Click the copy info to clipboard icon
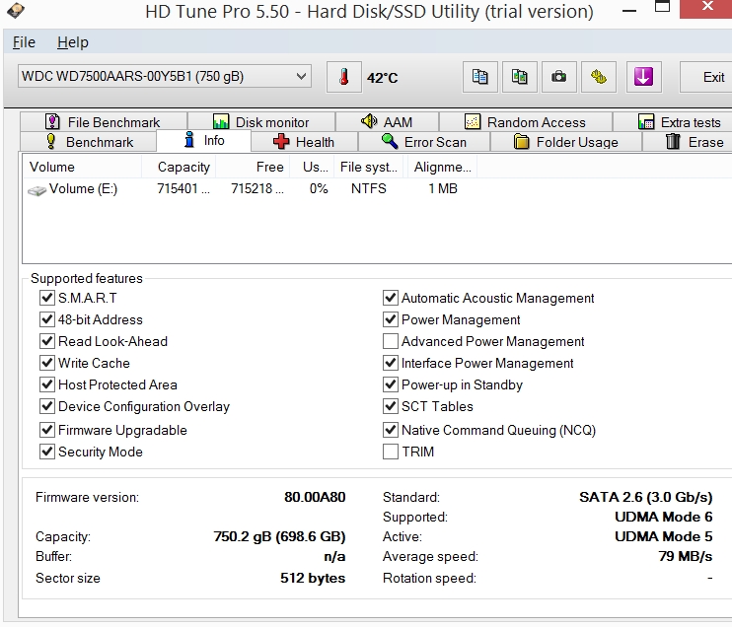 pyautogui.click(x=479, y=77)
